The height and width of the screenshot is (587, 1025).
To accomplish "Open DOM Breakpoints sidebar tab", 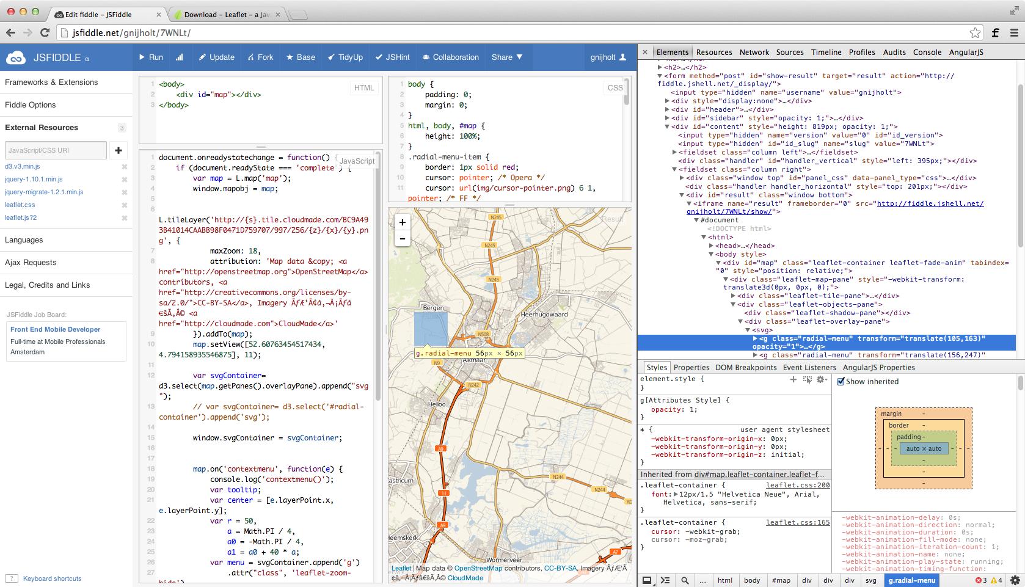I will pyautogui.click(x=746, y=367).
